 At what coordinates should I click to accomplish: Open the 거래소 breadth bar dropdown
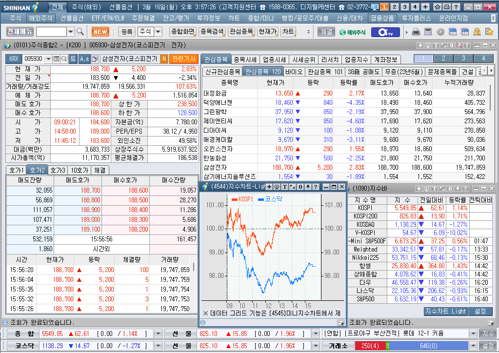click(x=473, y=346)
